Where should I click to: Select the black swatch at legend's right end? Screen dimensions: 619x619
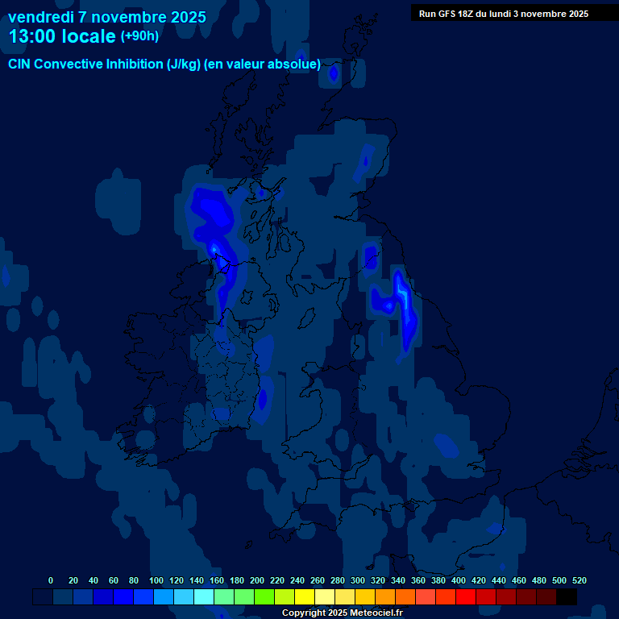coord(567,597)
